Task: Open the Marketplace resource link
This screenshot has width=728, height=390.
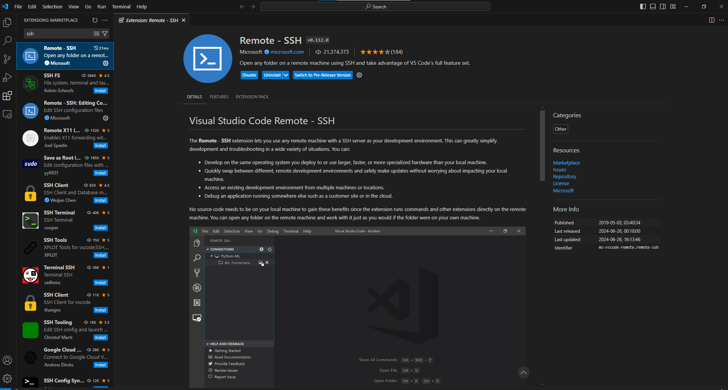Action: pyautogui.click(x=566, y=163)
